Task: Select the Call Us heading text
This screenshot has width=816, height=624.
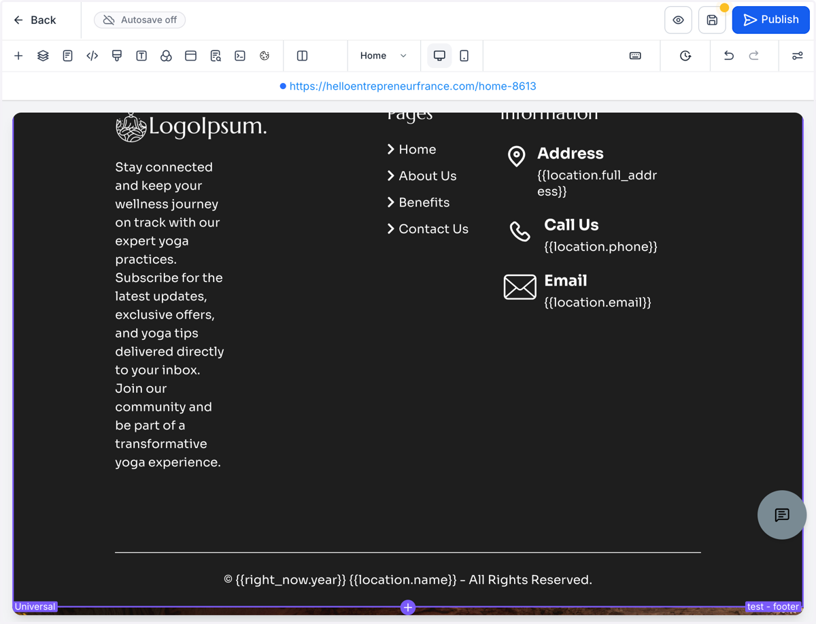Action: (x=571, y=225)
